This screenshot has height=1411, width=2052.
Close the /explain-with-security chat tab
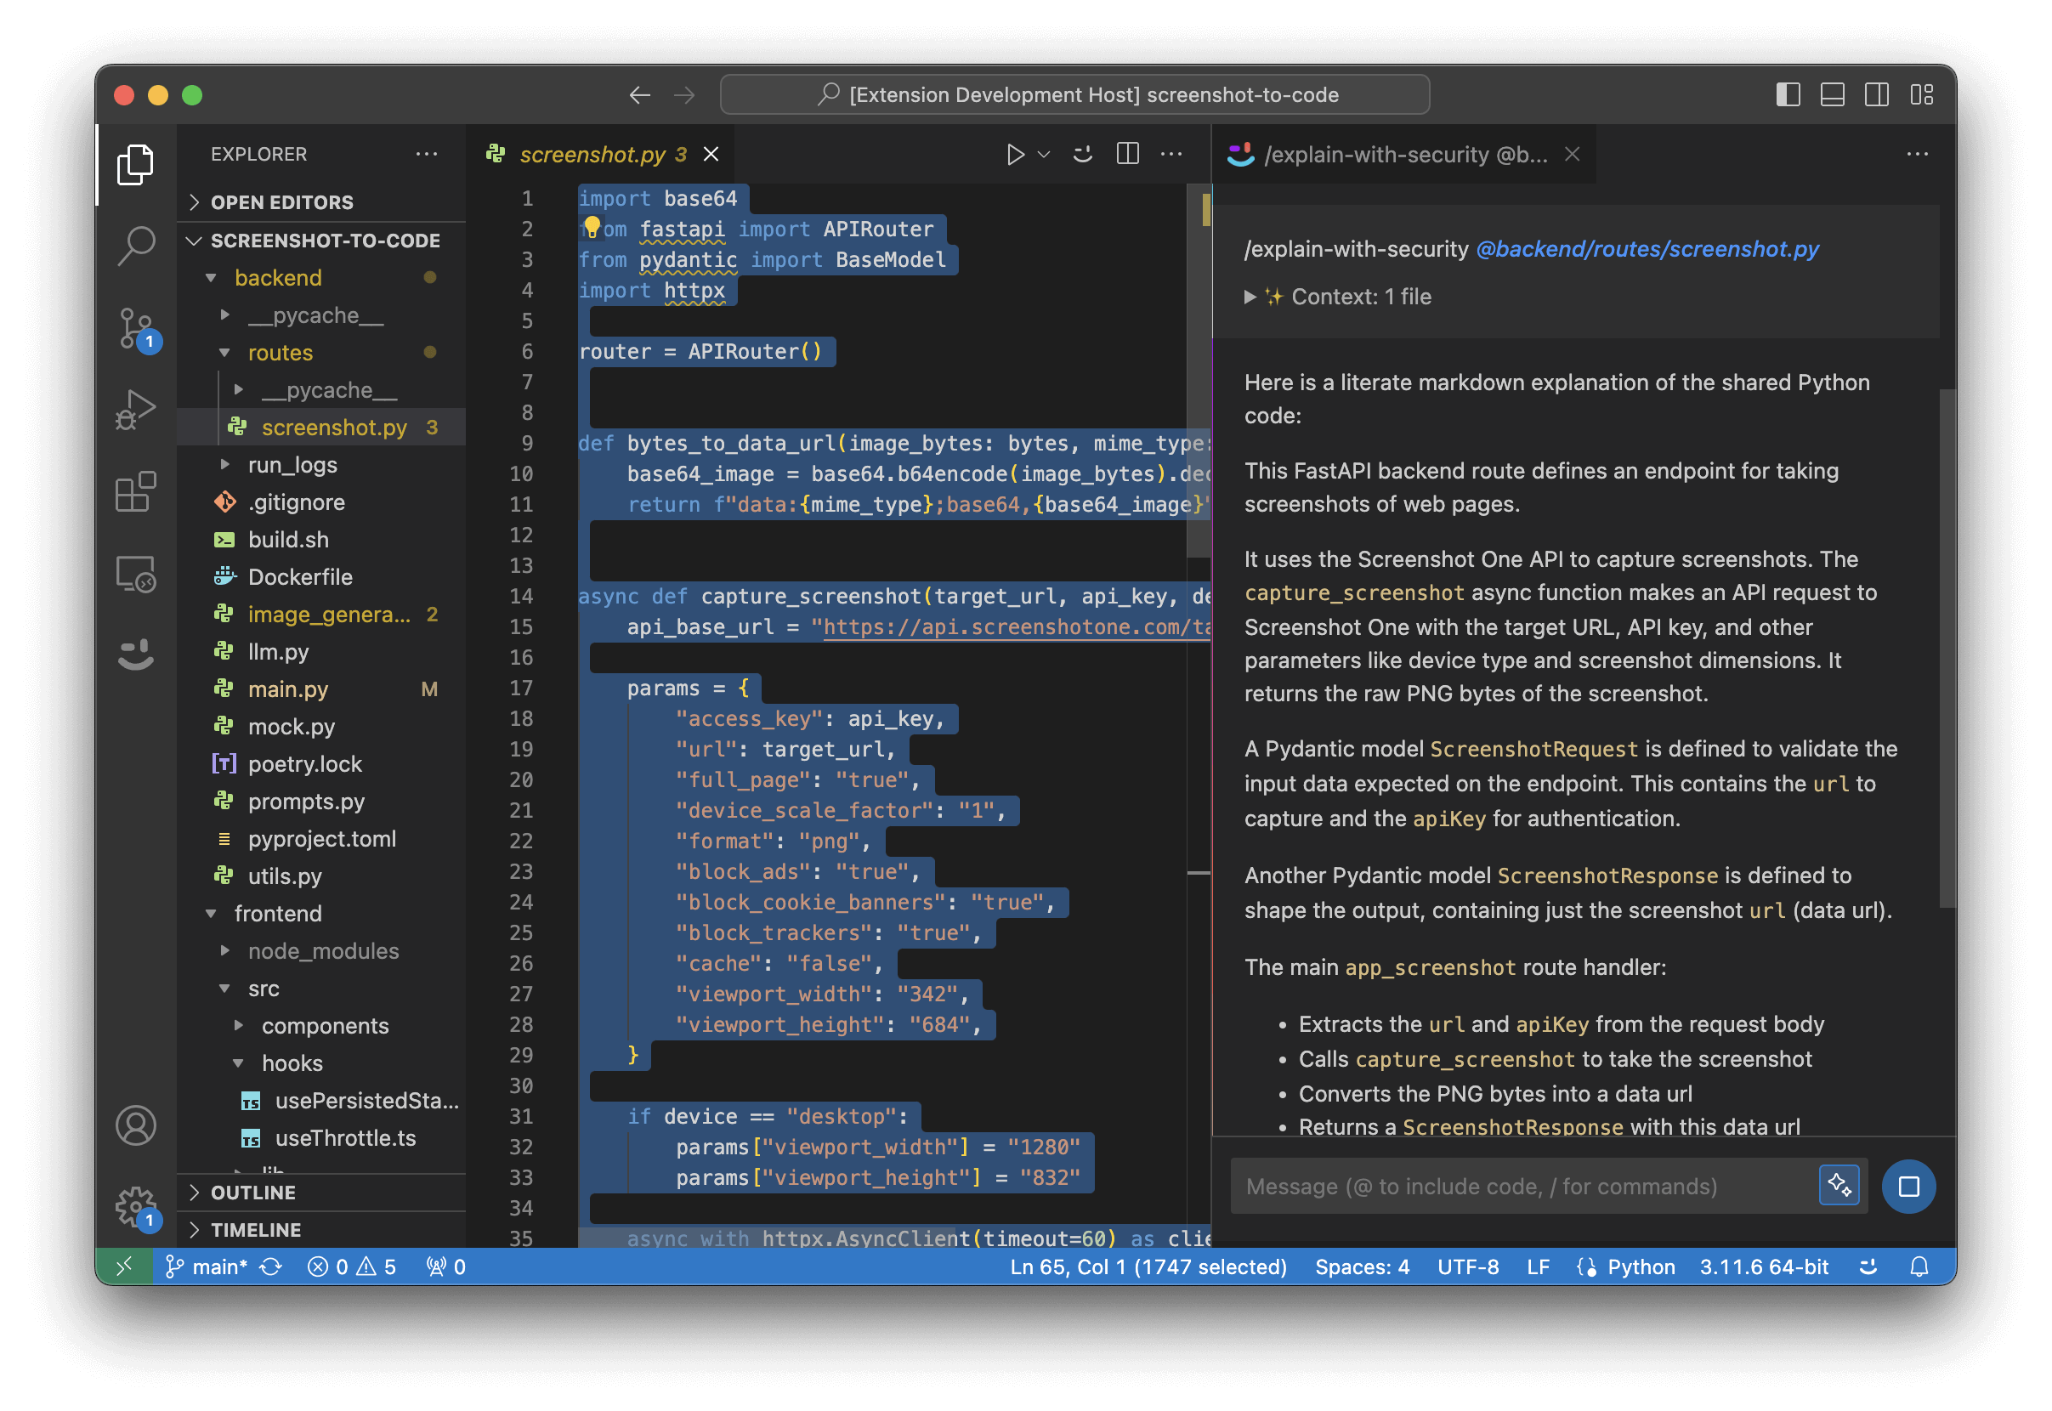pos(1573,155)
